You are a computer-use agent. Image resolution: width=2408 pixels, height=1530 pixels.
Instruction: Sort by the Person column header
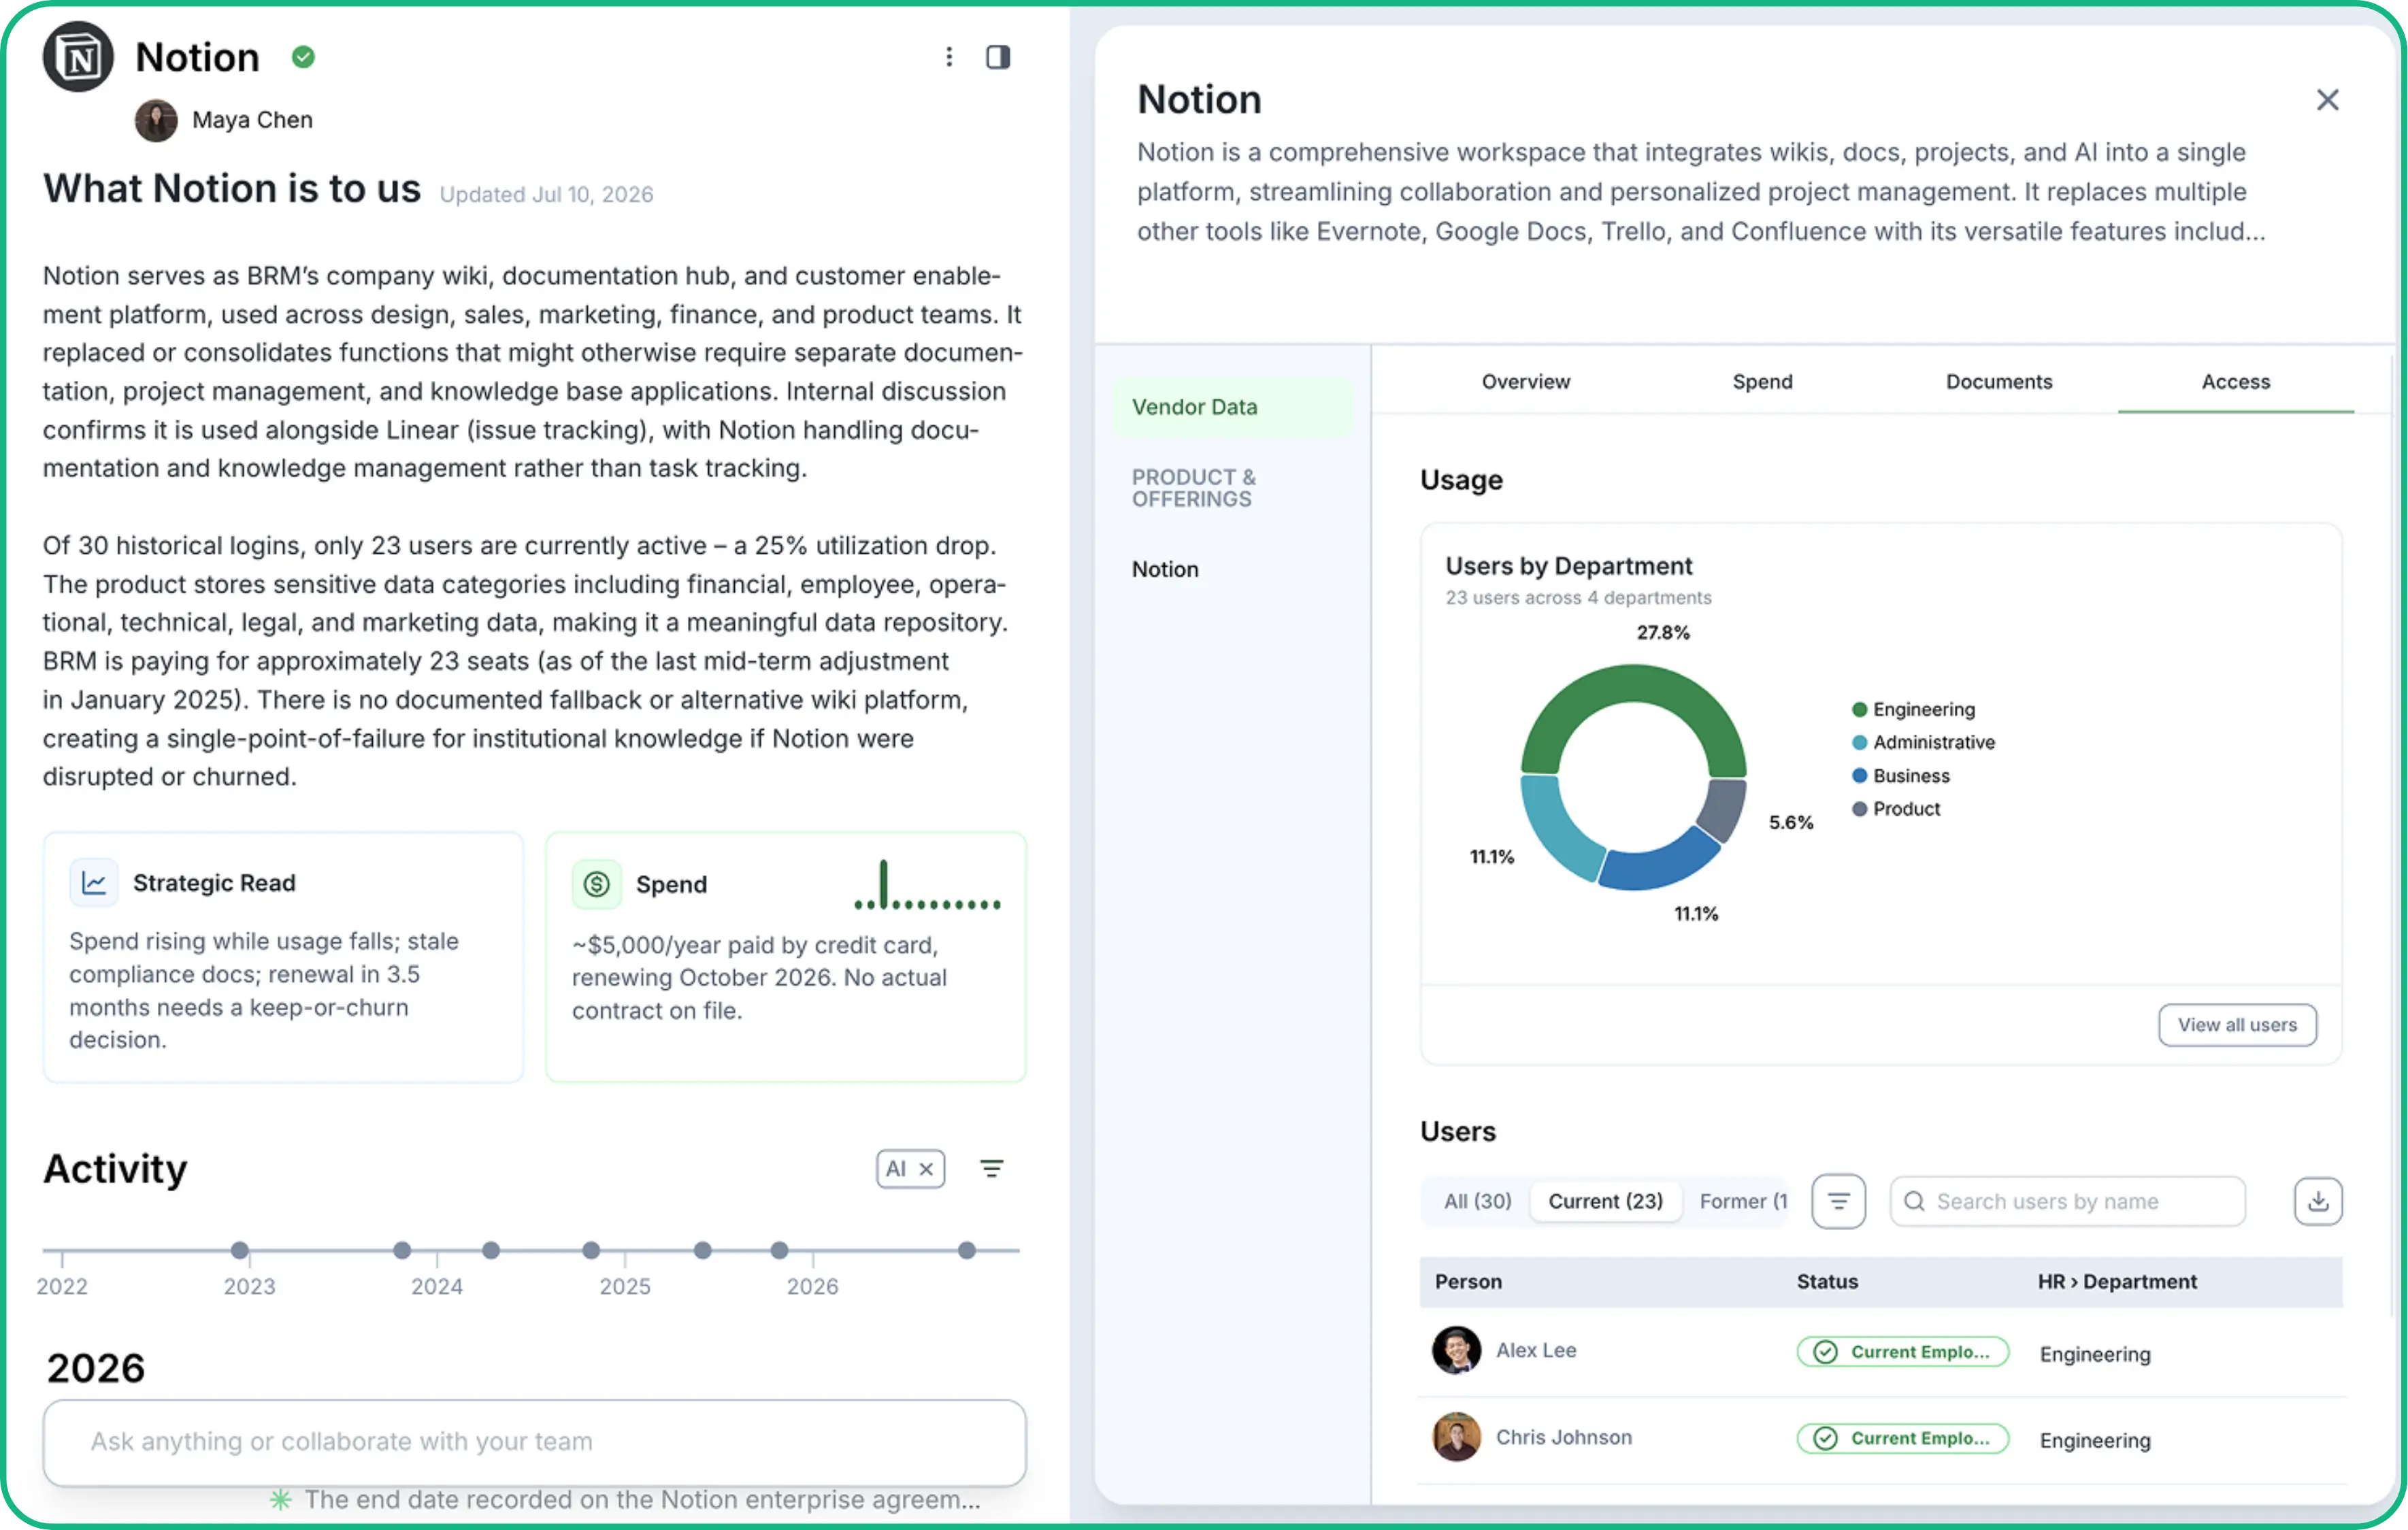(x=1468, y=1282)
